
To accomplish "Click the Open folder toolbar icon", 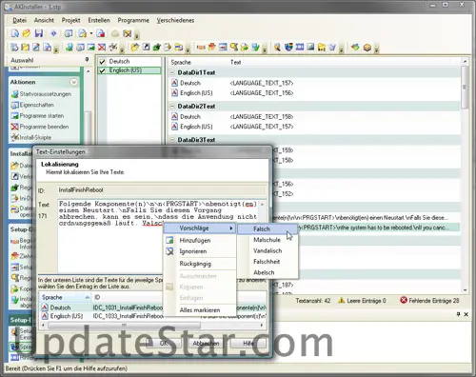I will 27,33.
